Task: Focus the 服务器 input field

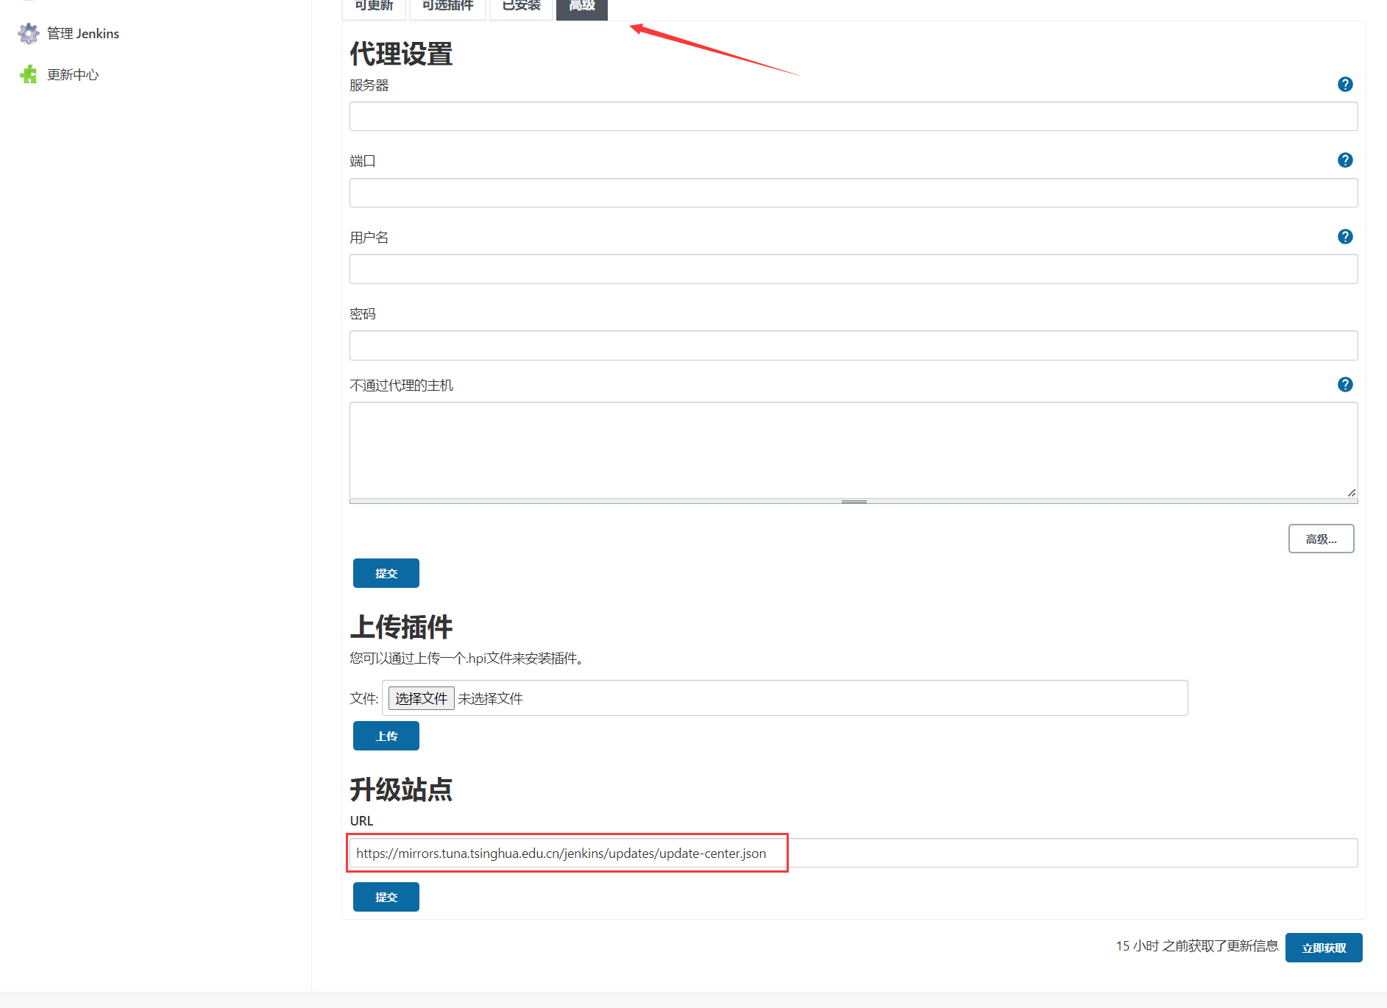Action: (x=853, y=116)
